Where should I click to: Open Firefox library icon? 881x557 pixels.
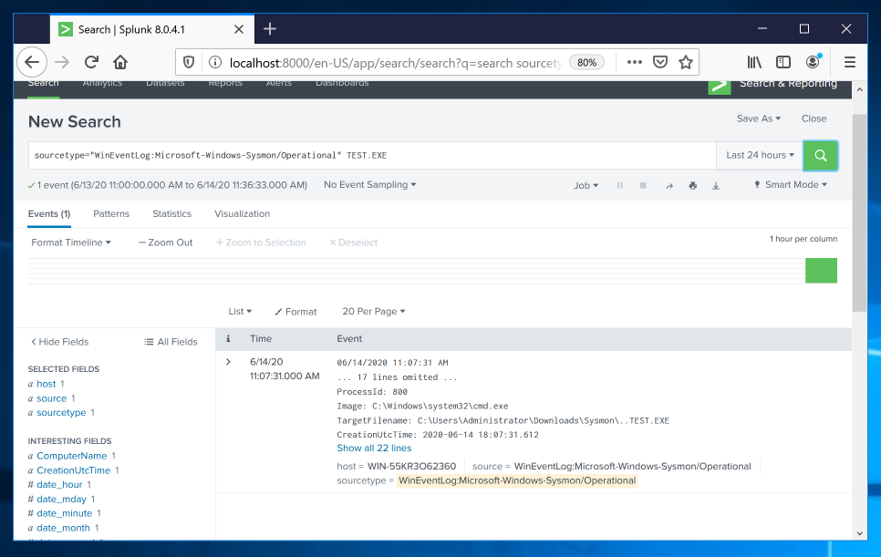click(754, 62)
